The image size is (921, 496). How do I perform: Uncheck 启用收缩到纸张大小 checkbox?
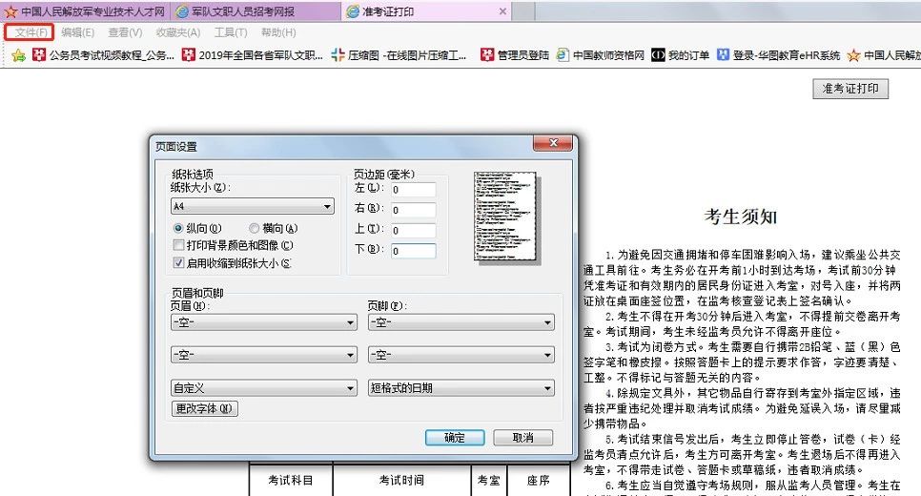coord(178,262)
